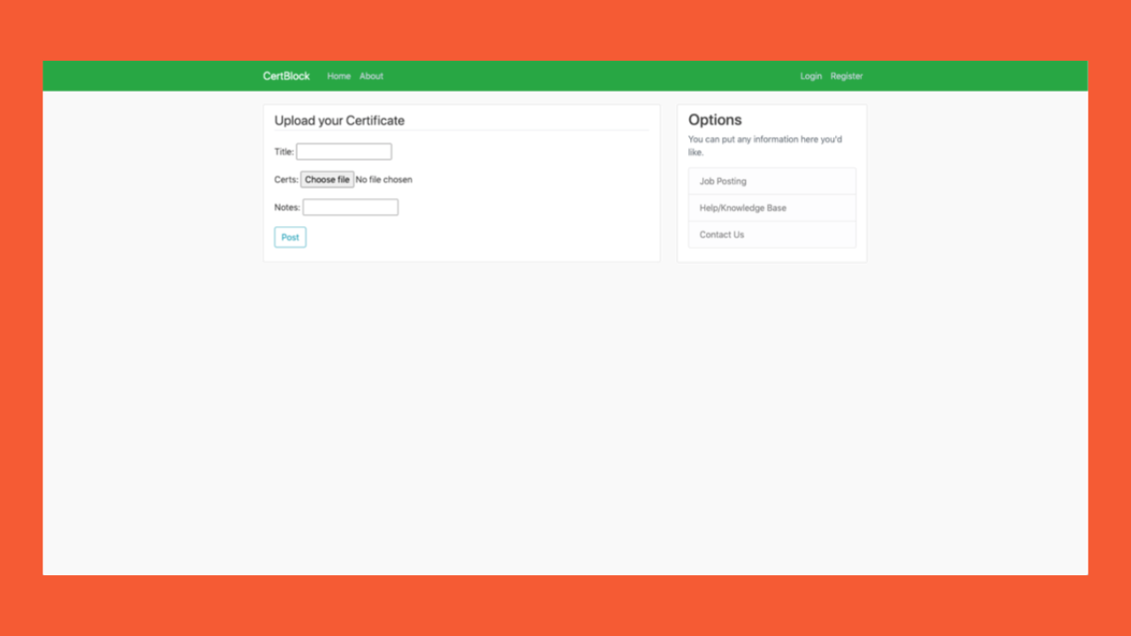Screen dimensions: 1131x636
Task: Click the Choose file button
Action: 327,179
